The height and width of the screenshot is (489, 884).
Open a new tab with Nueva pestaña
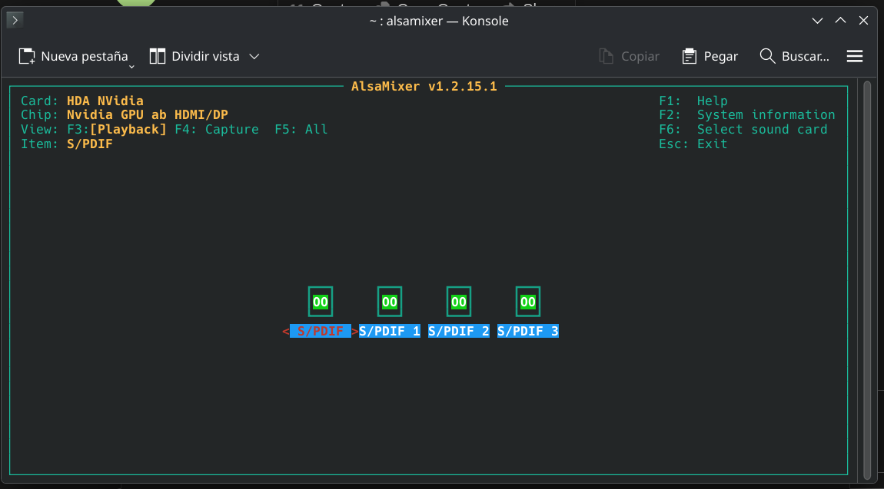(73, 56)
